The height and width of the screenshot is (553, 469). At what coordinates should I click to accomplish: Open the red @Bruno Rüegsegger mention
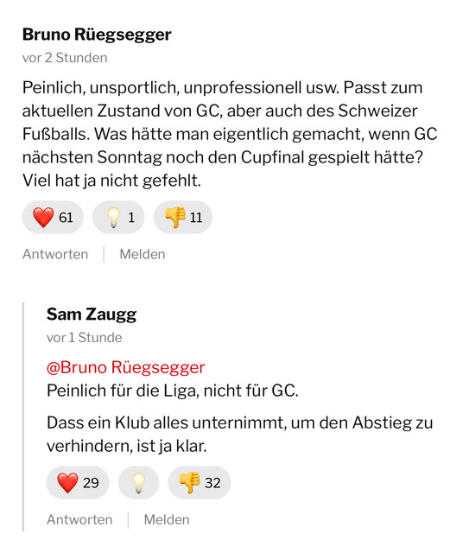tap(125, 367)
